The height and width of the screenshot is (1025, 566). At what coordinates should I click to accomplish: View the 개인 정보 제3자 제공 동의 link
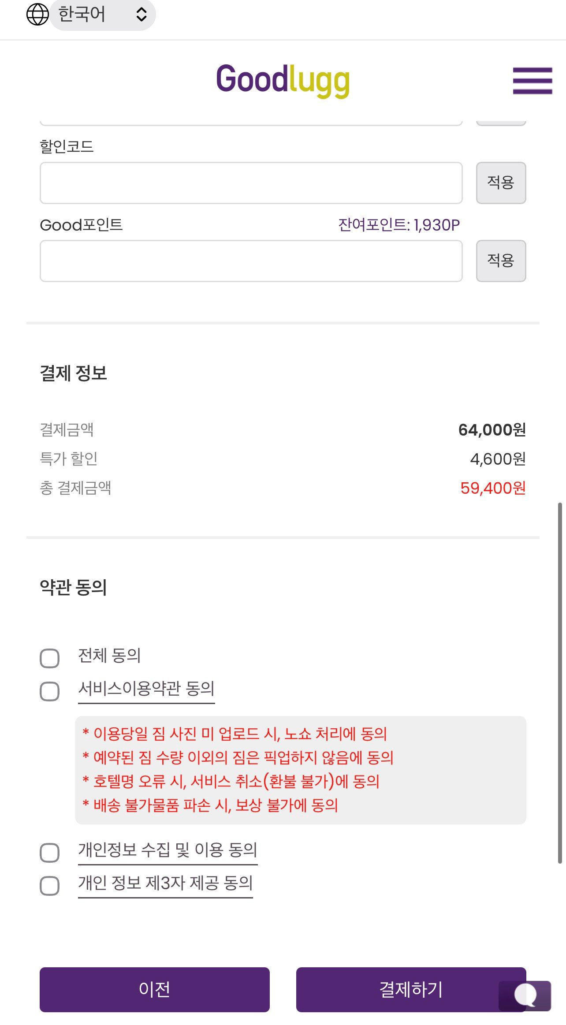(x=165, y=883)
